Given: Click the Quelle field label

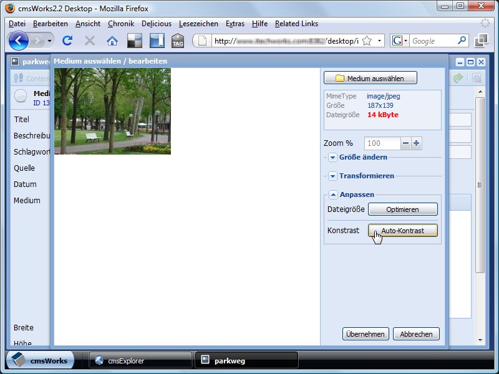Looking at the screenshot, I should pyautogui.click(x=24, y=168).
